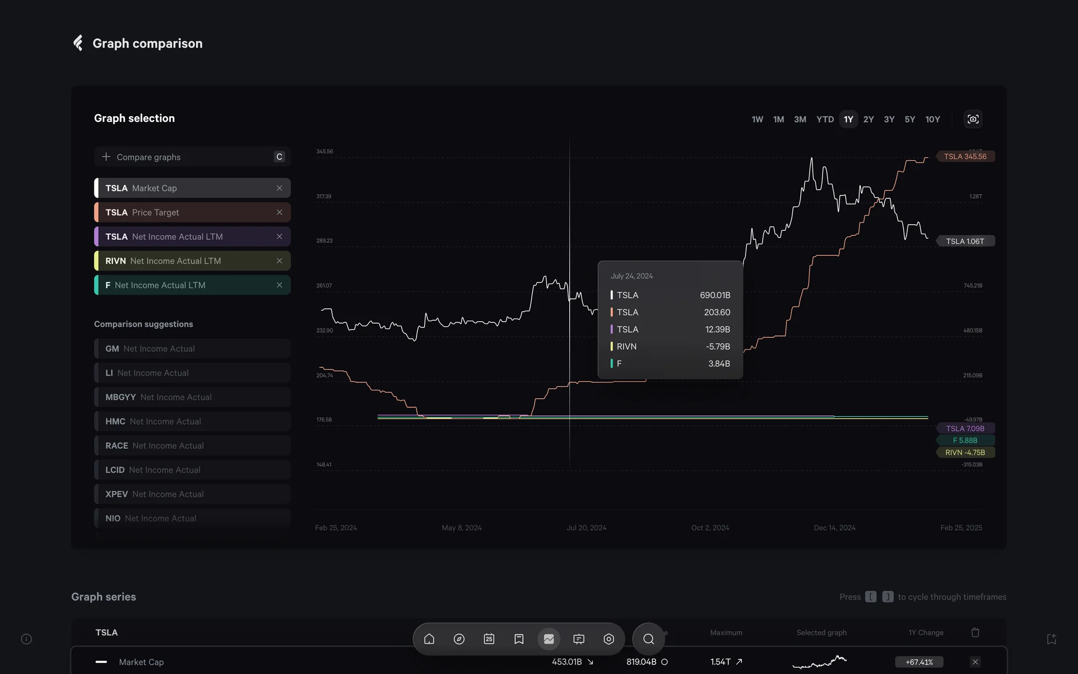Remove F Net Income Actual LTM graph
This screenshot has width=1078, height=674.
coord(279,285)
